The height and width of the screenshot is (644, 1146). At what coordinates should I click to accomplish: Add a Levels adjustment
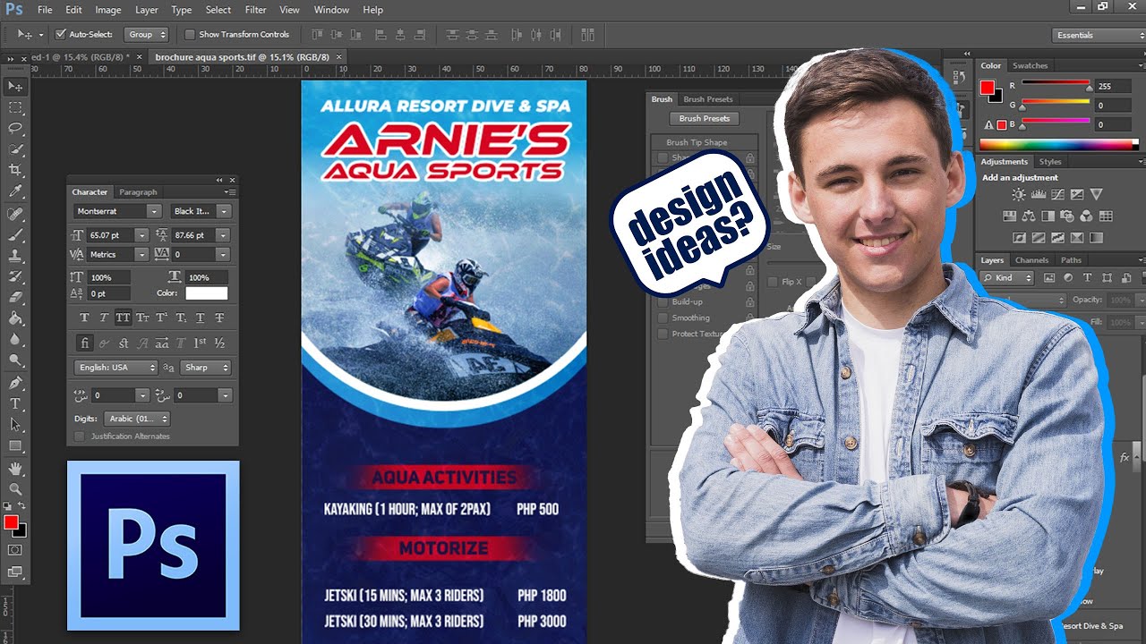click(1038, 194)
